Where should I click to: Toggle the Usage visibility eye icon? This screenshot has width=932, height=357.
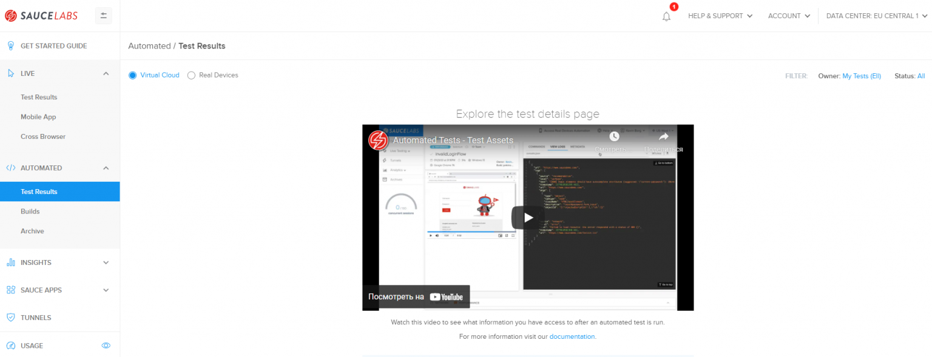click(106, 345)
